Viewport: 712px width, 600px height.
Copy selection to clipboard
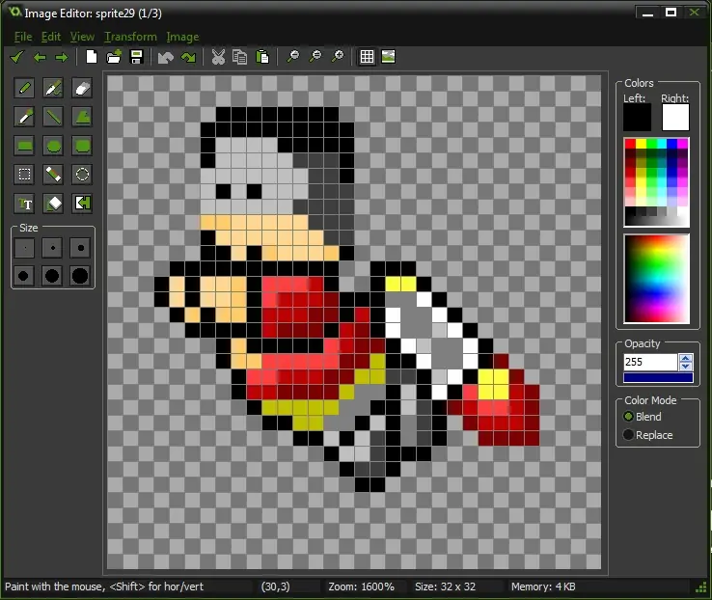click(x=240, y=57)
